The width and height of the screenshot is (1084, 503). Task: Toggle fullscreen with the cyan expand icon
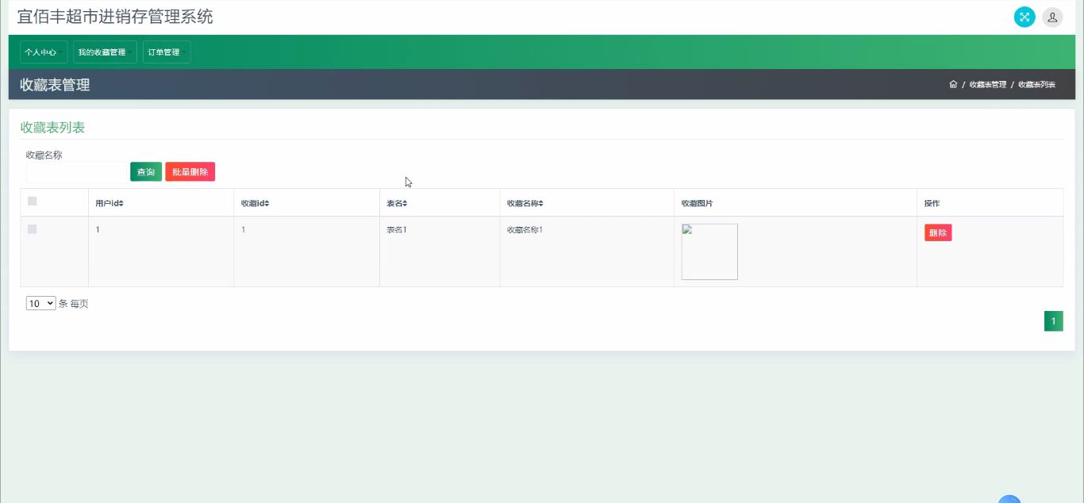point(1024,17)
